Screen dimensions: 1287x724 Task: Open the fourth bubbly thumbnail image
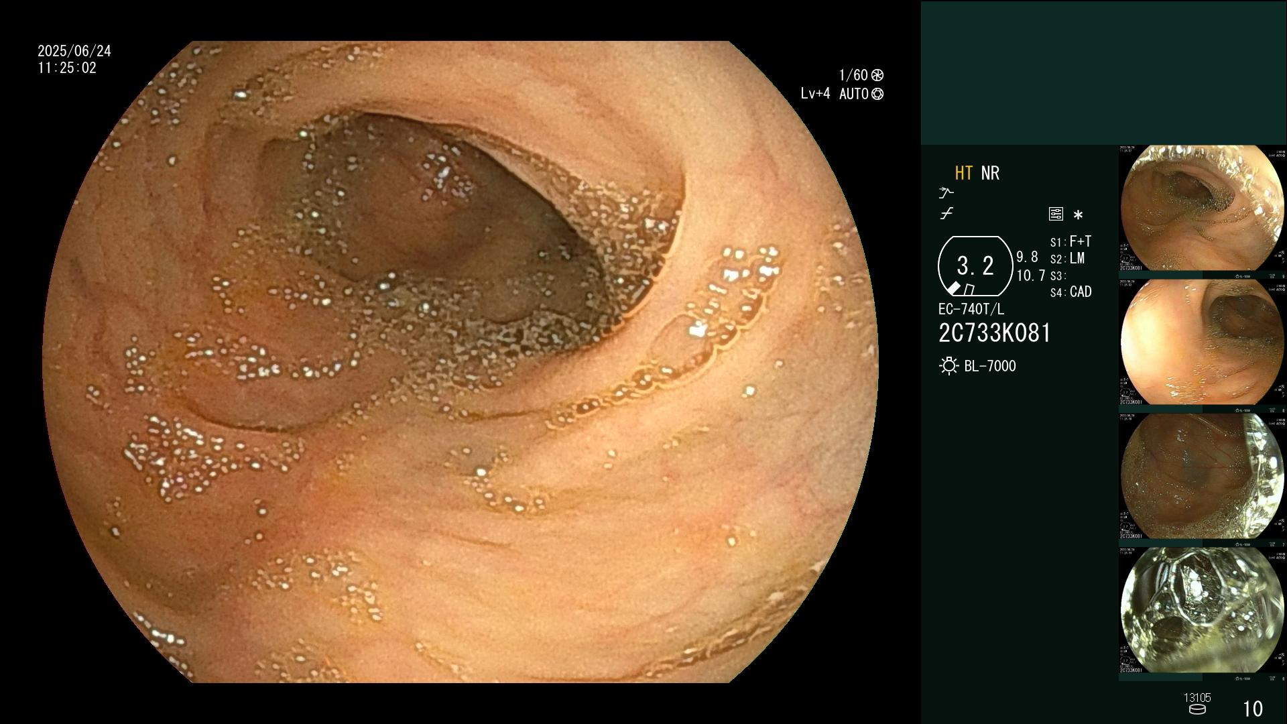1202,611
